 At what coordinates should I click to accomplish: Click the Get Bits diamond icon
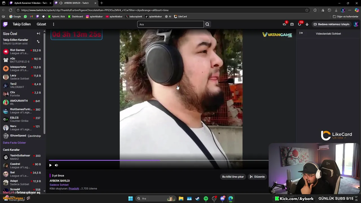307,24
